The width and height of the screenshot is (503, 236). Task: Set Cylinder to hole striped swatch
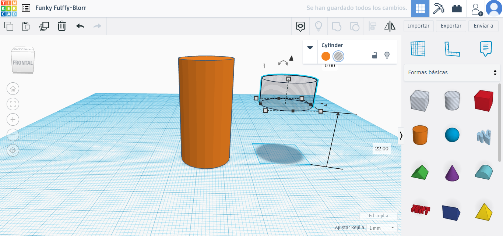(338, 56)
